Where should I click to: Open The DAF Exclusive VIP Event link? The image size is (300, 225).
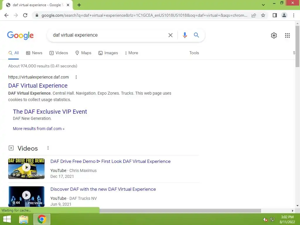click(x=50, y=112)
